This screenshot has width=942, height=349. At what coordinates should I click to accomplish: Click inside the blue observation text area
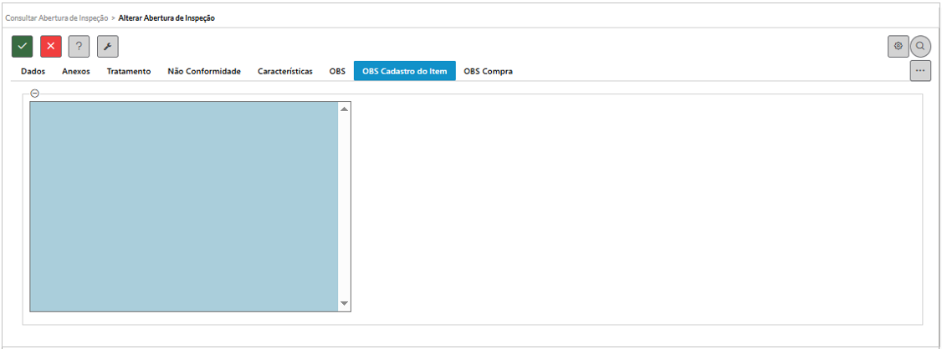[x=184, y=206]
